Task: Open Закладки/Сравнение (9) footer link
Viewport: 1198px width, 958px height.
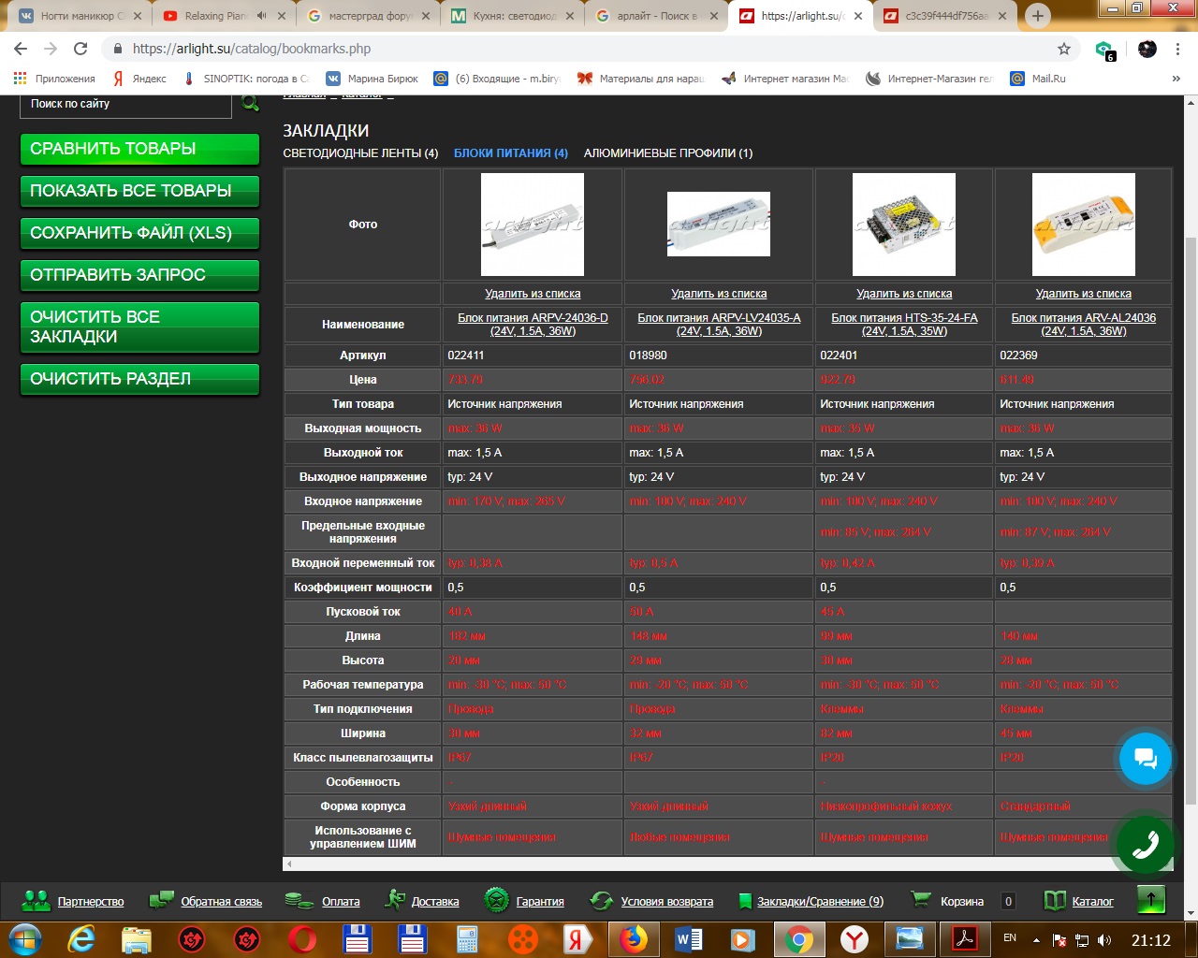Action: (x=820, y=902)
